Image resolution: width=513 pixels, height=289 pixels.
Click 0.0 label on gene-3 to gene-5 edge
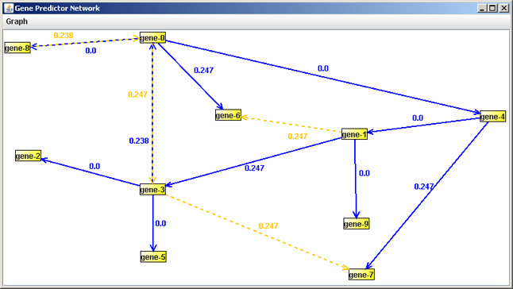coord(160,223)
